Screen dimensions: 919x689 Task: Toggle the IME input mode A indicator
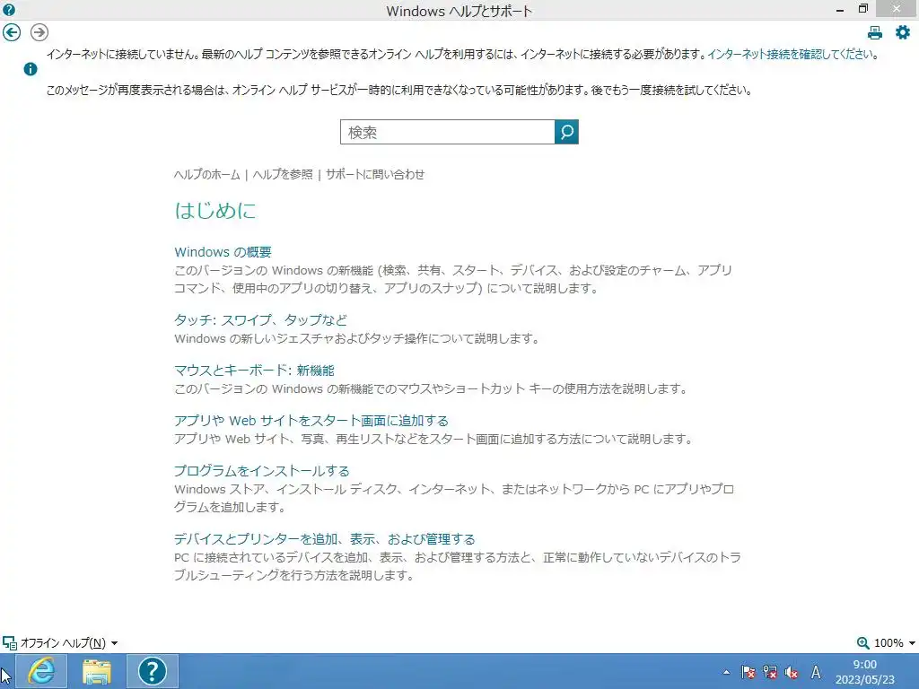point(815,672)
